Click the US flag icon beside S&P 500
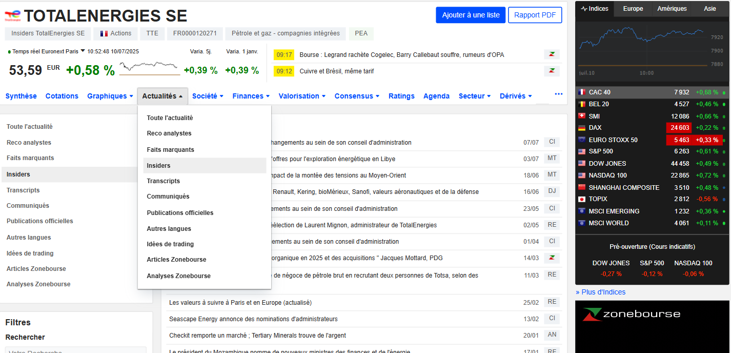731x353 pixels. 581,151
